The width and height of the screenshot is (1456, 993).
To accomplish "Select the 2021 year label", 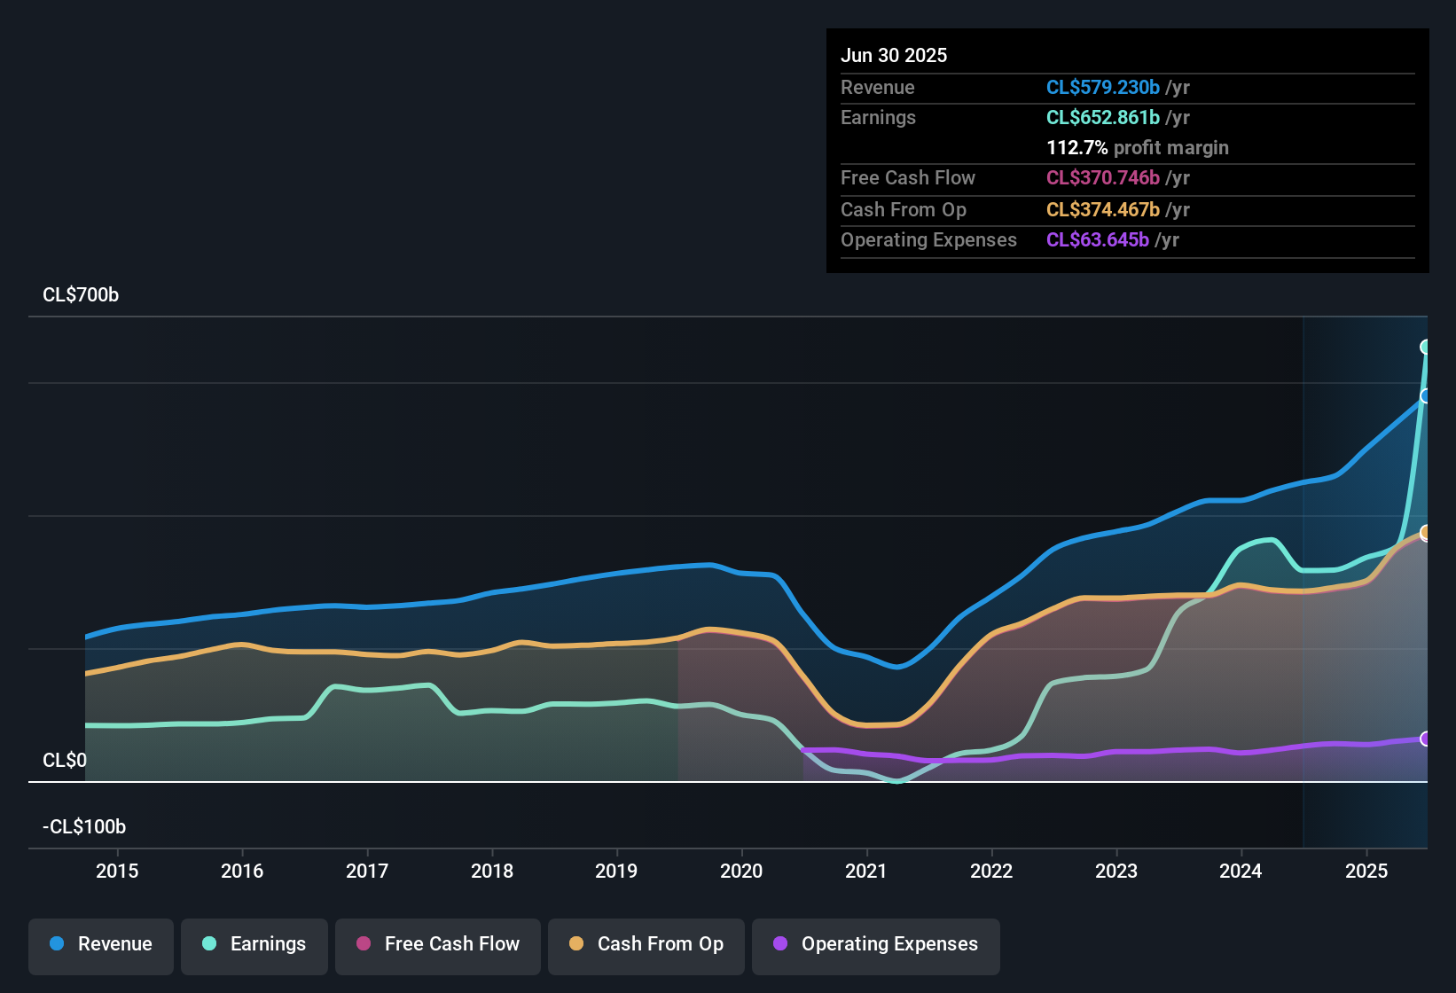I will click(866, 872).
